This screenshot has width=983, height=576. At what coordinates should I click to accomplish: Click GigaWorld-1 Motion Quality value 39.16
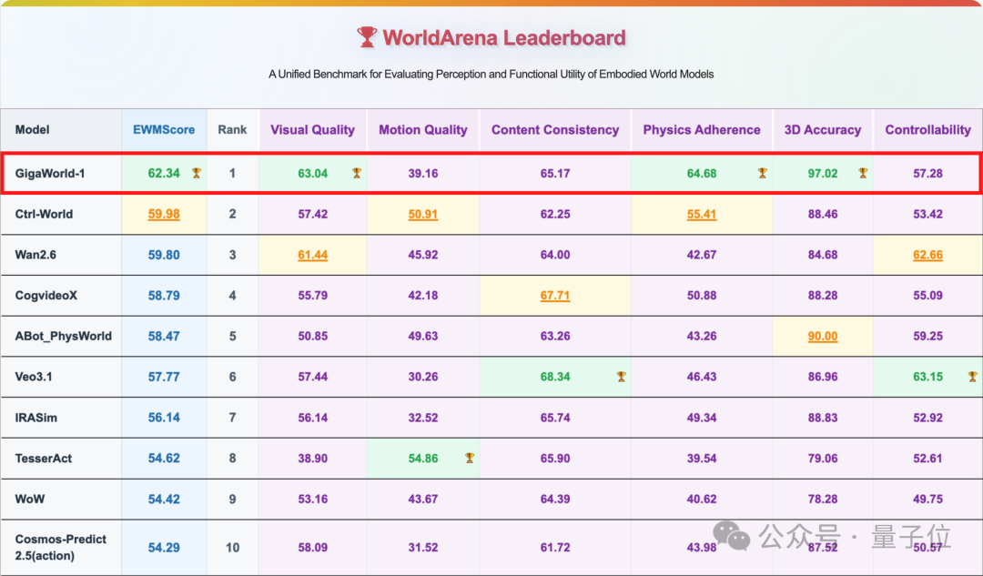(423, 174)
